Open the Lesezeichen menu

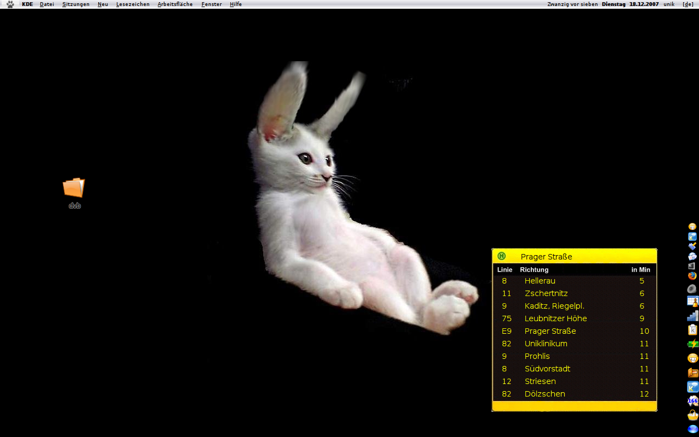(x=133, y=4)
